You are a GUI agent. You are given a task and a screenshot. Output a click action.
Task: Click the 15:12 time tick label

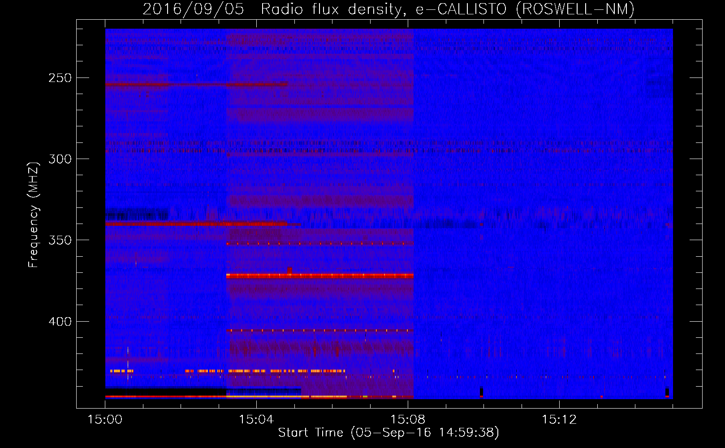tap(559, 420)
